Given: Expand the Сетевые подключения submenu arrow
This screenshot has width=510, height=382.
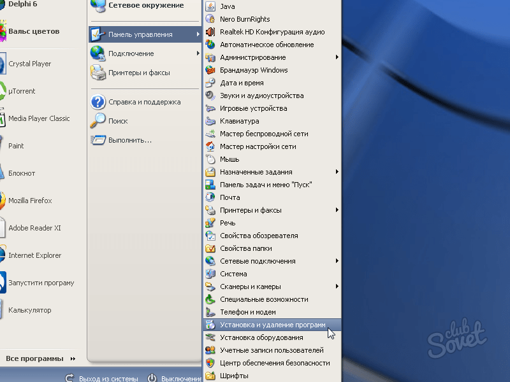Looking at the screenshot, I should click(x=337, y=261).
